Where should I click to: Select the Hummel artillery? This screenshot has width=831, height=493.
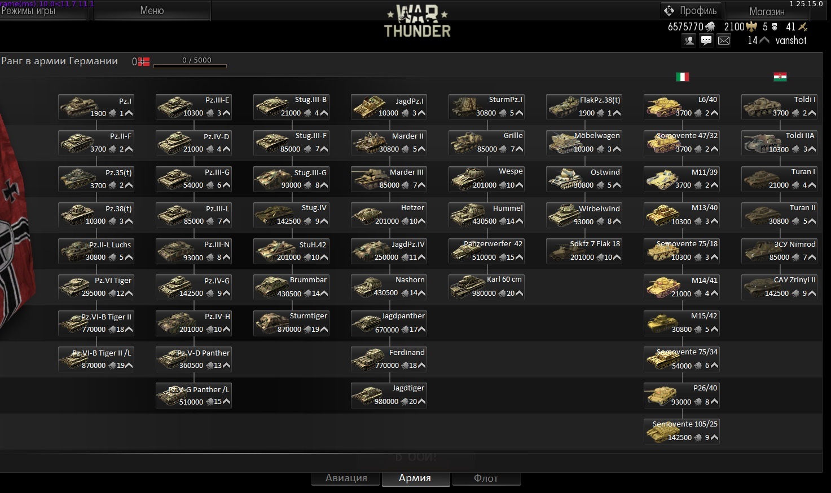(486, 215)
